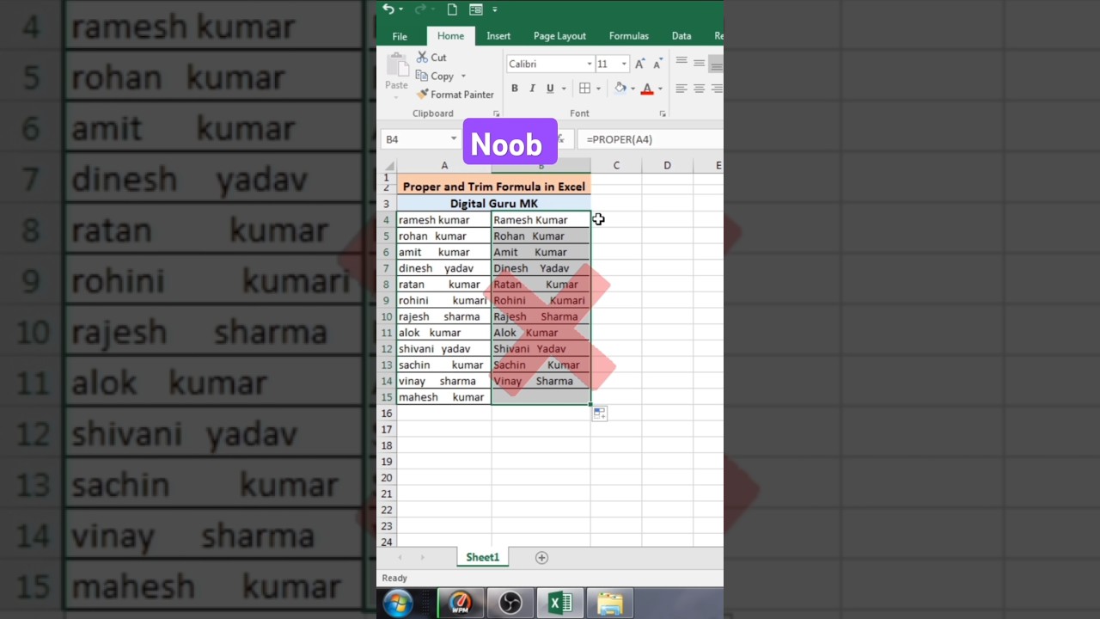Click the Excel taskbar icon
Image resolution: width=1100 pixels, height=619 pixels.
coord(560,604)
